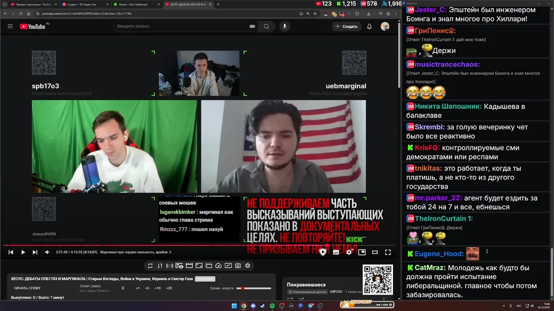The width and height of the screenshot is (554, 311).
Task: Switch to the Прямые трансляции YouTube tab
Action: pos(33,4)
